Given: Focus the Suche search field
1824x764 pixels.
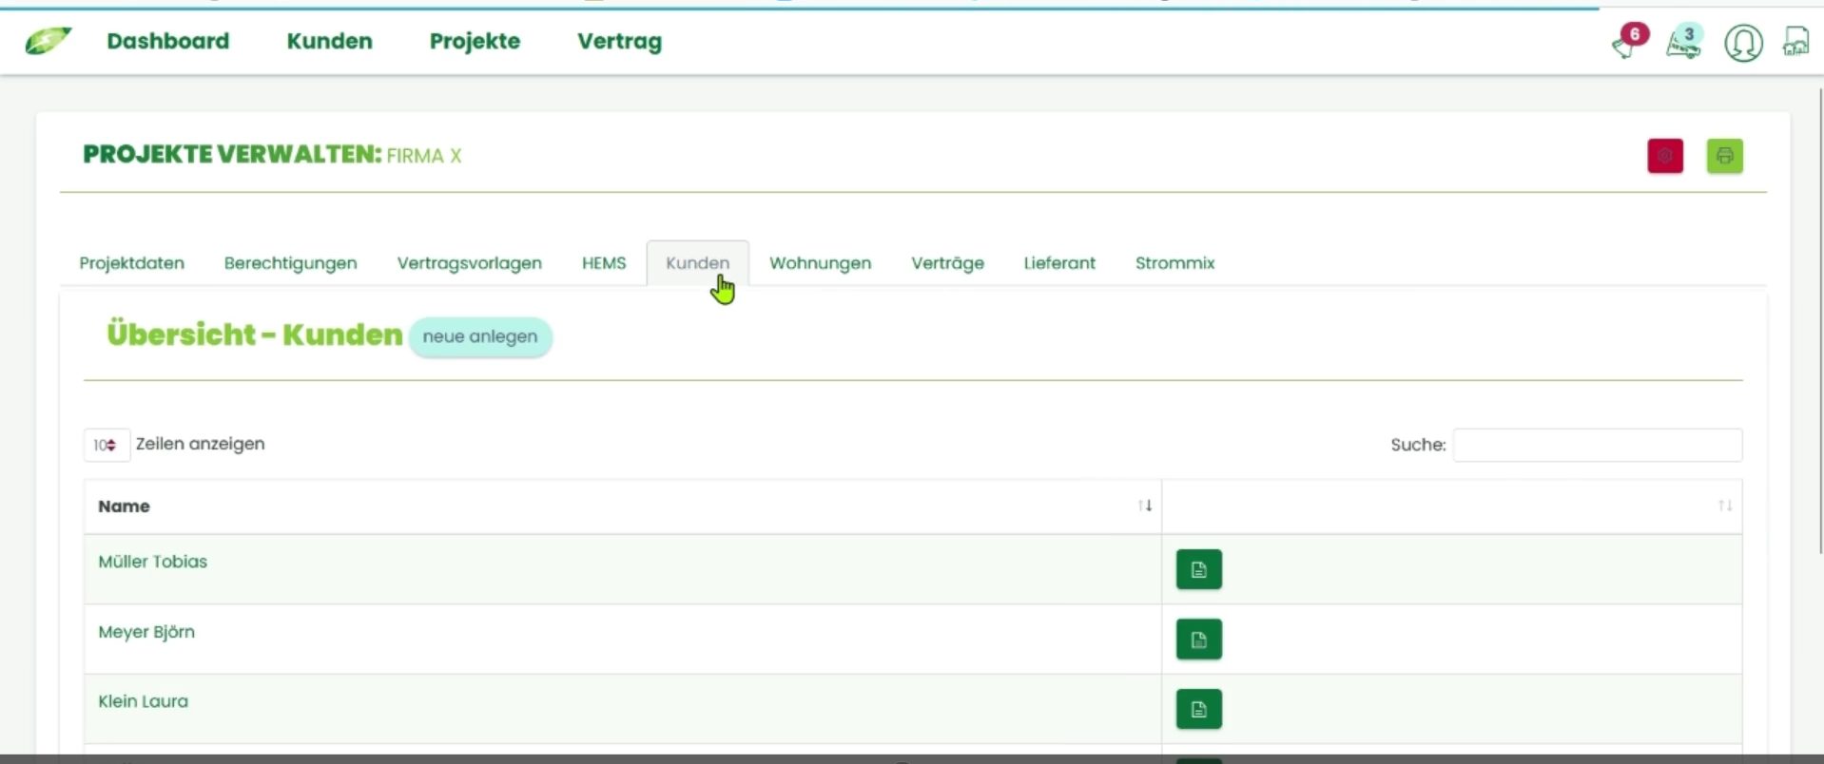Looking at the screenshot, I should (x=1598, y=445).
